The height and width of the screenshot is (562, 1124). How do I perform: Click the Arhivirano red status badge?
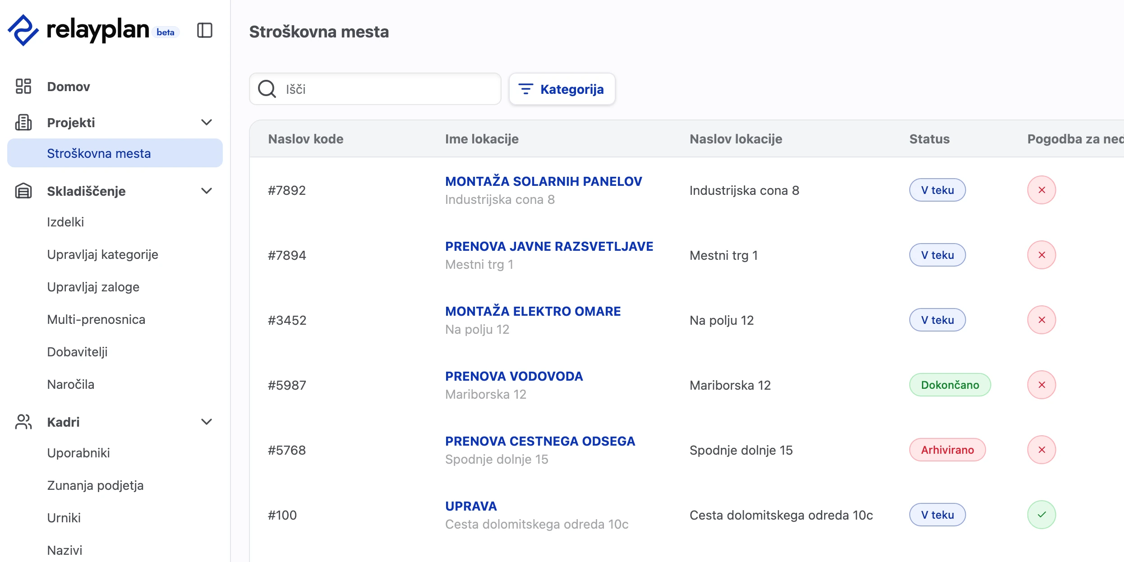coord(947,450)
